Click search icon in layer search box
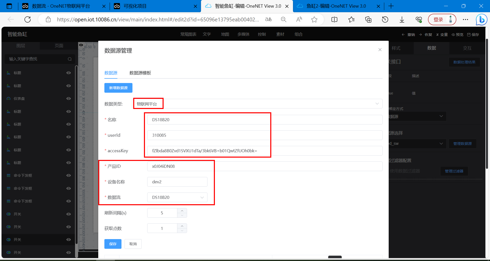Image resolution: width=490 pixels, height=261 pixels. click(x=70, y=59)
